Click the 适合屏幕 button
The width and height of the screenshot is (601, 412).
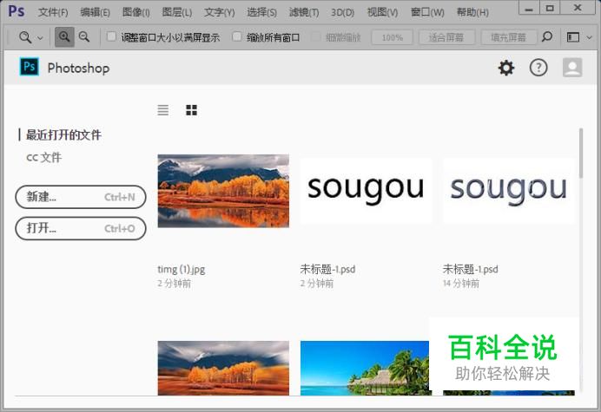(x=446, y=37)
